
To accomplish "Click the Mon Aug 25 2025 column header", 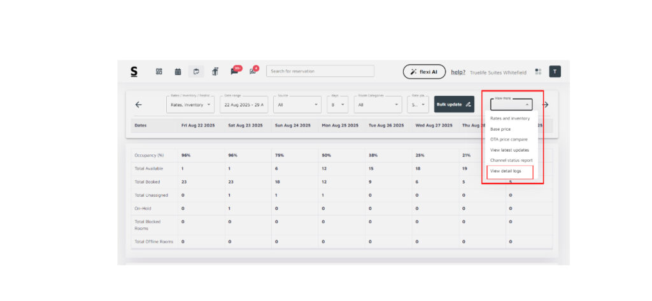I will [x=340, y=125].
